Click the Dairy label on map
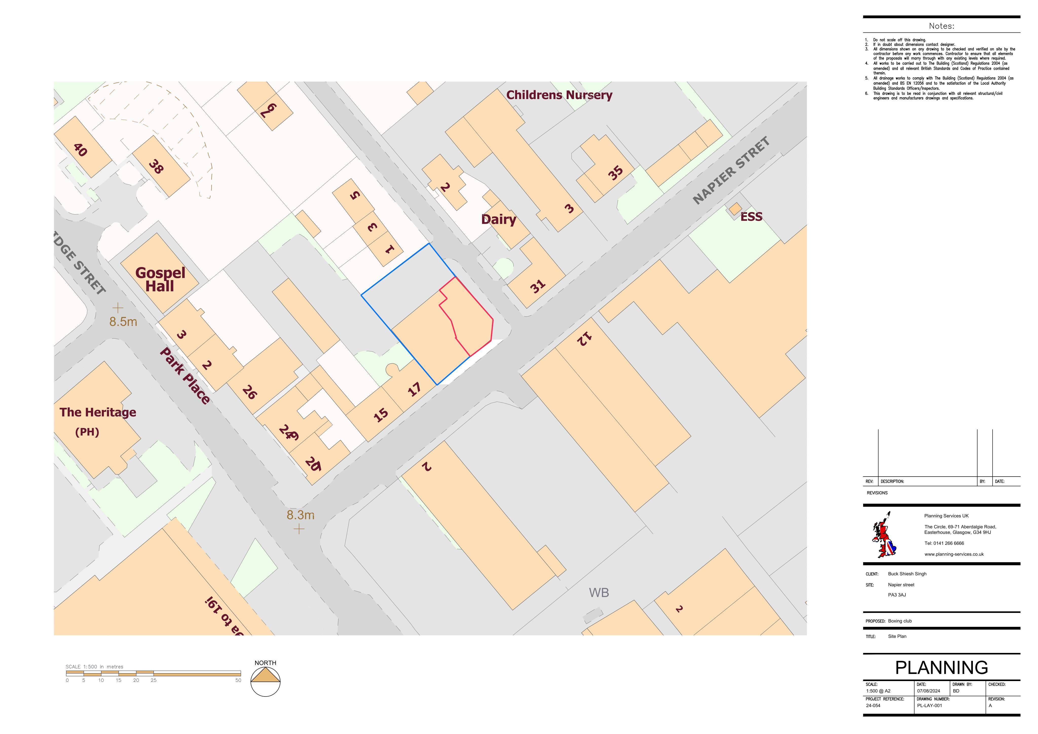 pos(499,220)
